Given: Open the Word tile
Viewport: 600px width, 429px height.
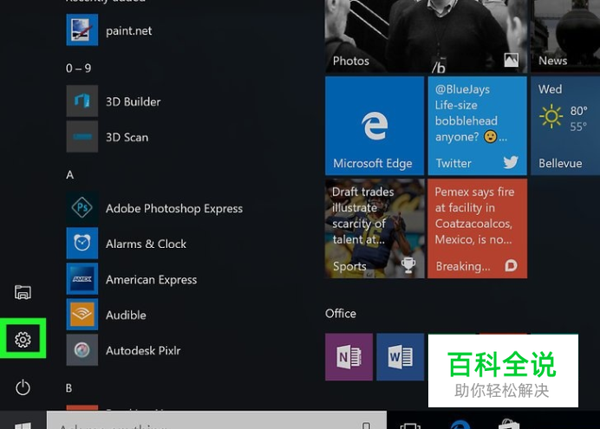Looking at the screenshot, I should click(401, 357).
